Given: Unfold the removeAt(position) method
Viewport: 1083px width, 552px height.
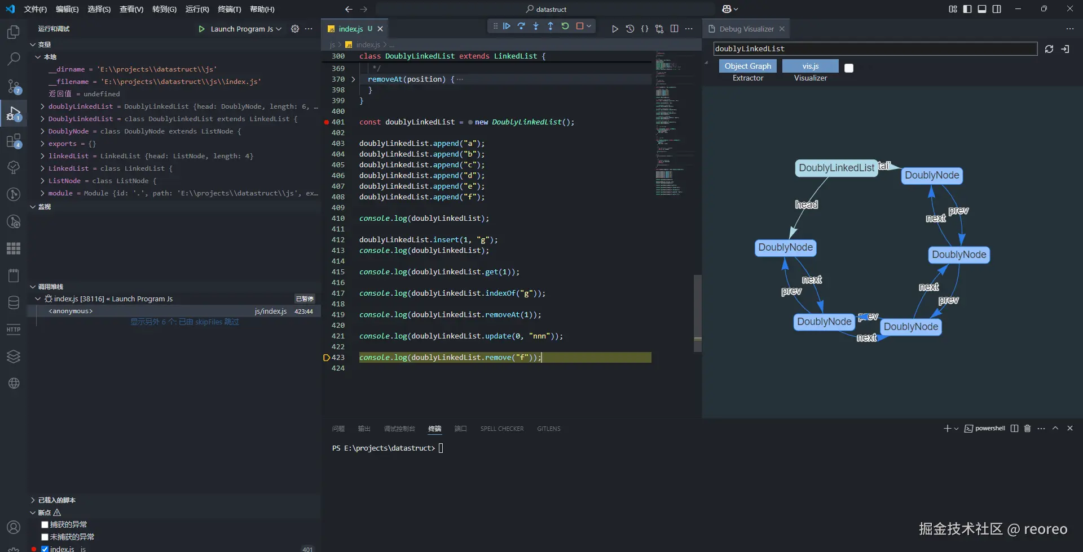Looking at the screenshot, I should [354, 79].
